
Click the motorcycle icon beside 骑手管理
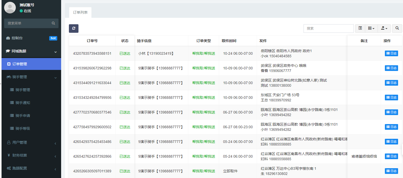pos(9,77)
